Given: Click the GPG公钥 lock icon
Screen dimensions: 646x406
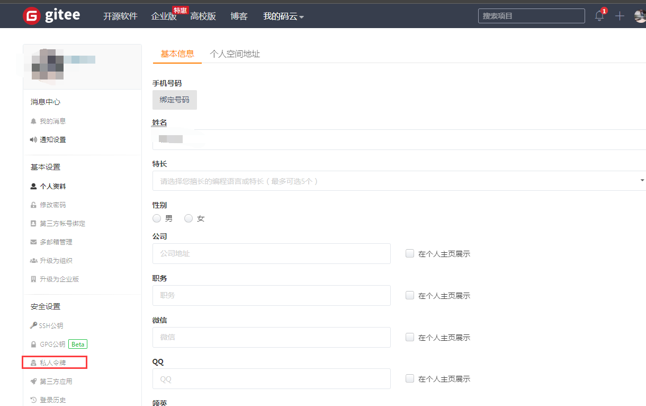Looking at the screenshot, I should click(33, 345).
